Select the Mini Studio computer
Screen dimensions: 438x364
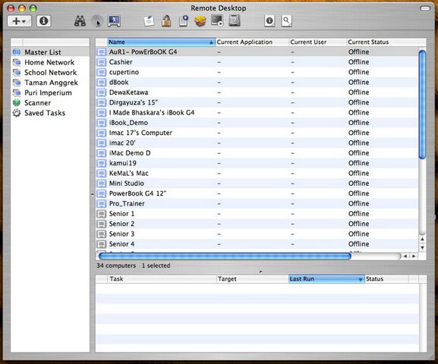click(257, 184)
